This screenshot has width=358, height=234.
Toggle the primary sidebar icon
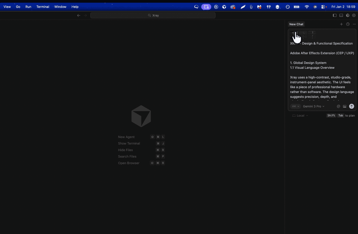pos(335,15)
